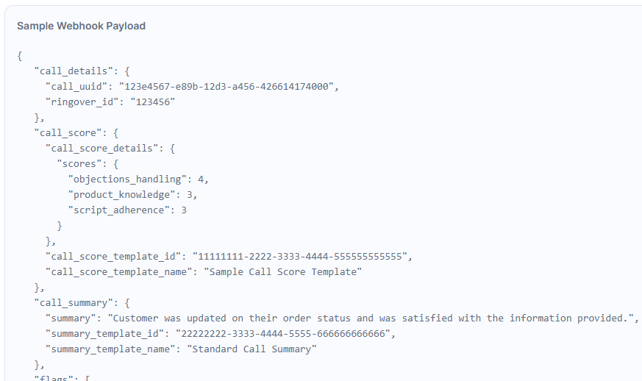Click the customer summary sentence text

coord(371,318)
